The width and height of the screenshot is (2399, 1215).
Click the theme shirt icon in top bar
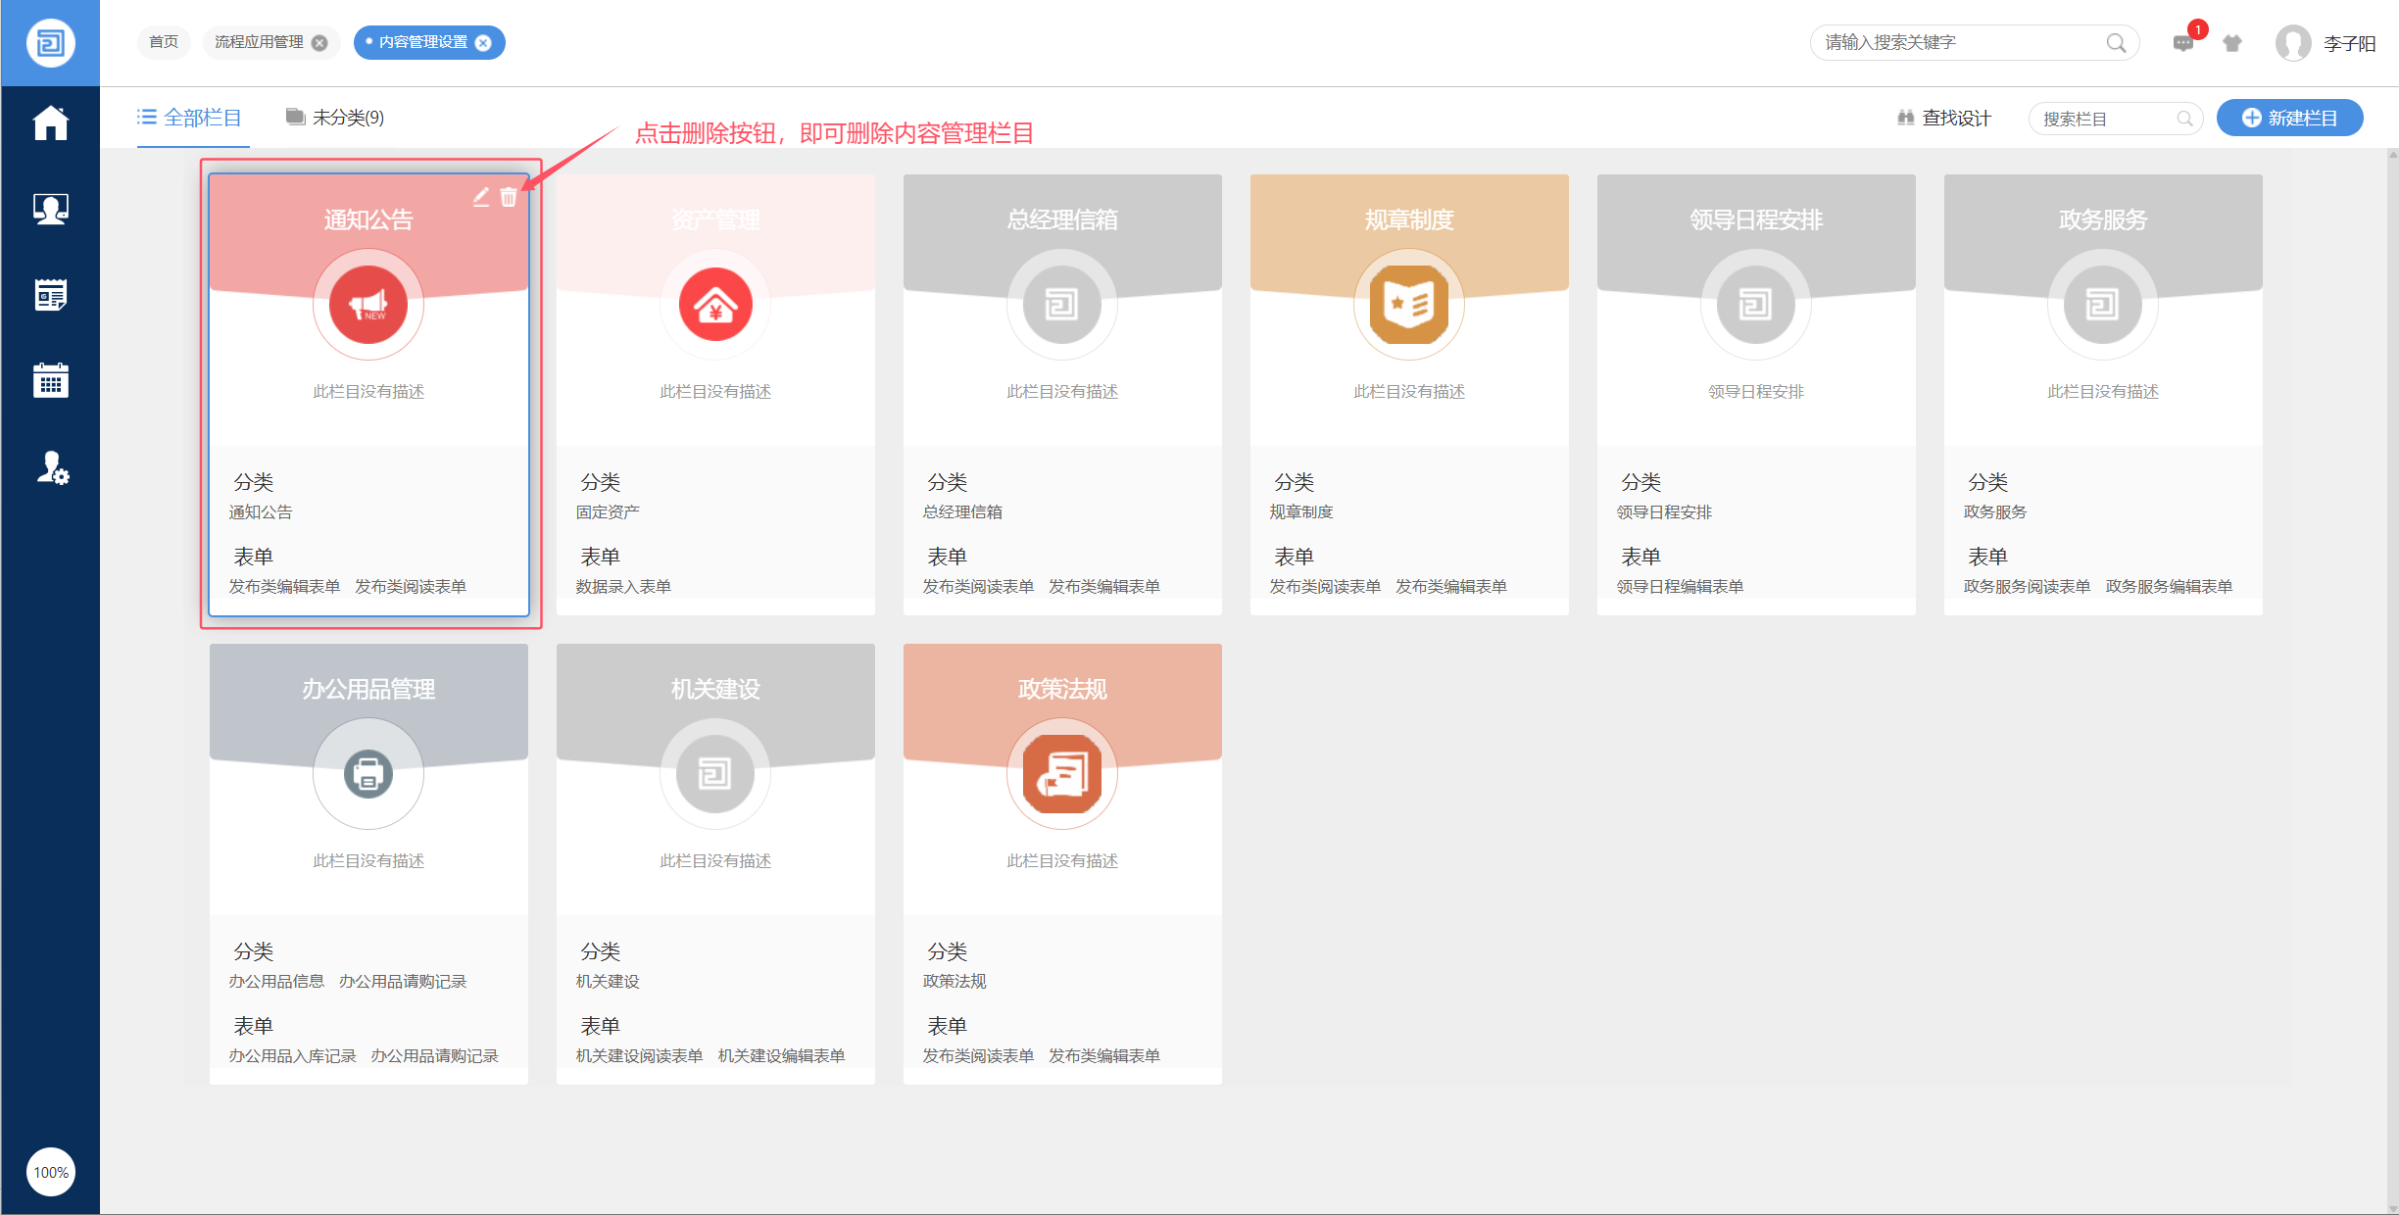(2232, 43)
